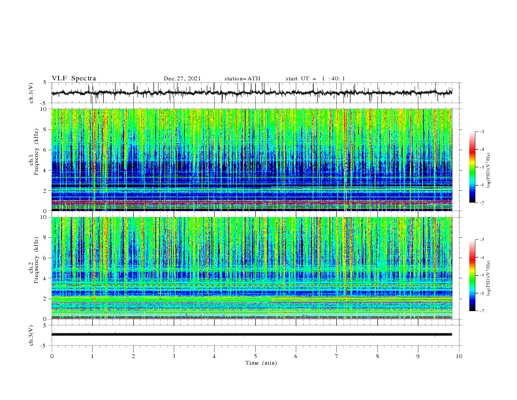Click the ch.1 spectrogram color bar

pyautogui.click(x=473, y=167)
